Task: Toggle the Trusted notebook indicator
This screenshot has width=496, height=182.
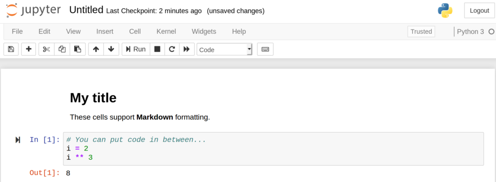Action: (421, 31)
